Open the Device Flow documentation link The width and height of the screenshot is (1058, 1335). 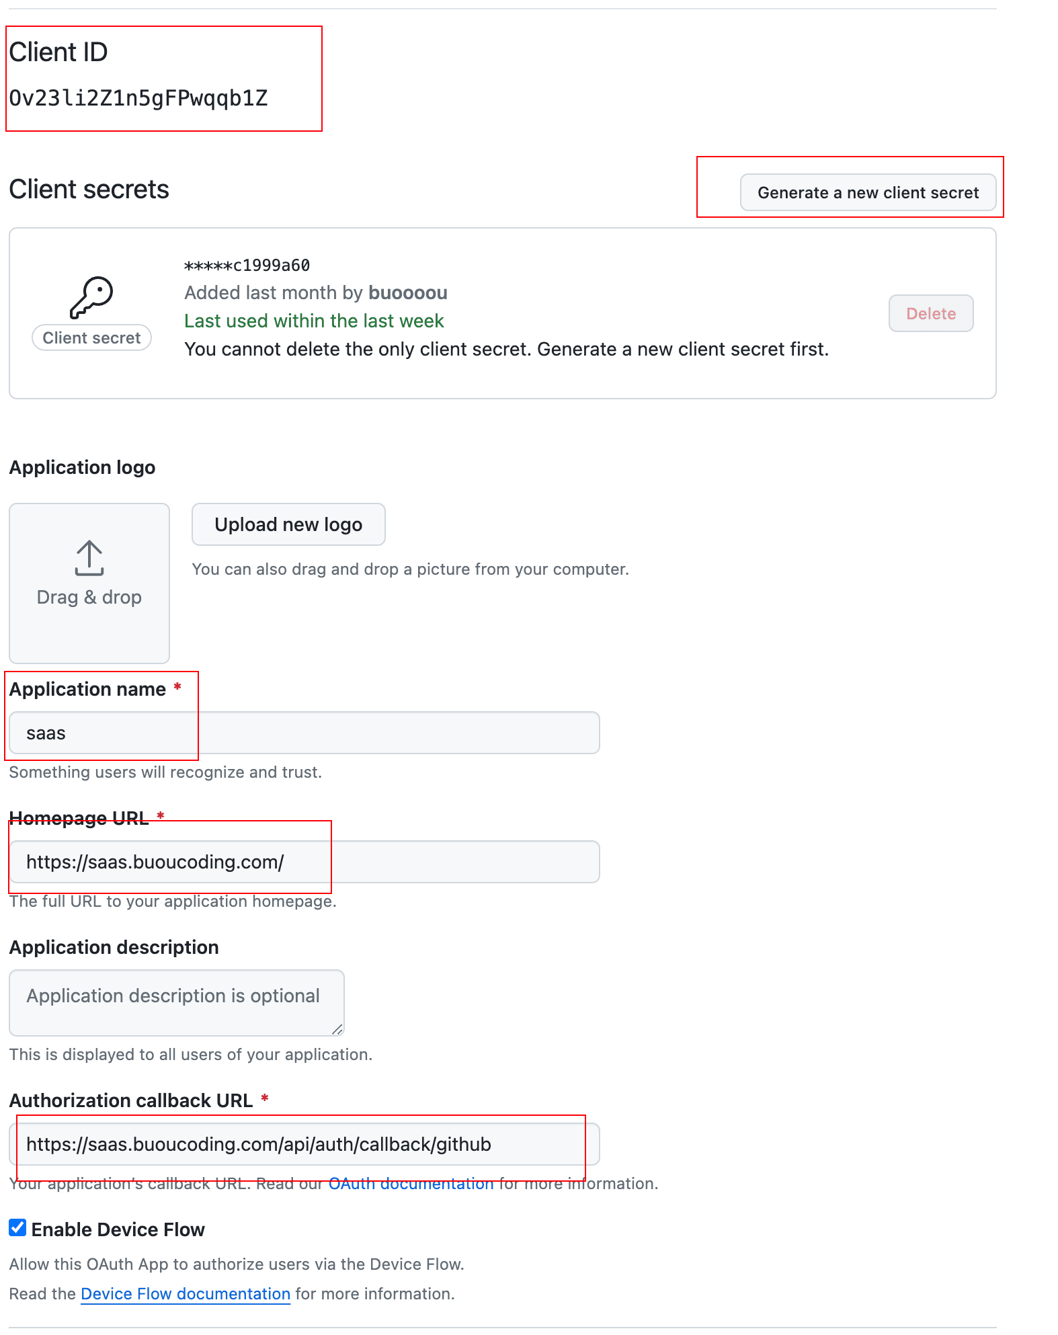[x=186, y=1293]
